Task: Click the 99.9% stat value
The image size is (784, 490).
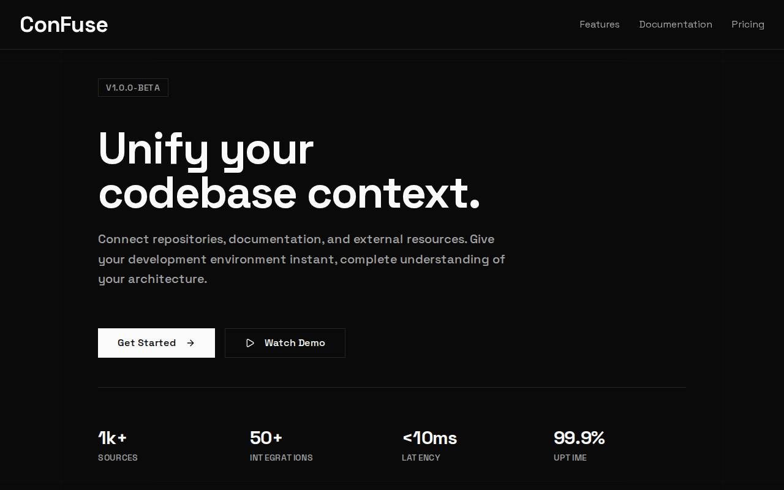Action: (x=579, y=438)
